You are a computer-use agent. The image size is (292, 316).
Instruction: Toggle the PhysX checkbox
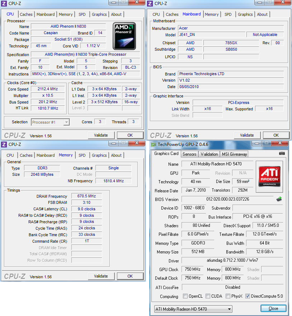[x=228, y=296]
